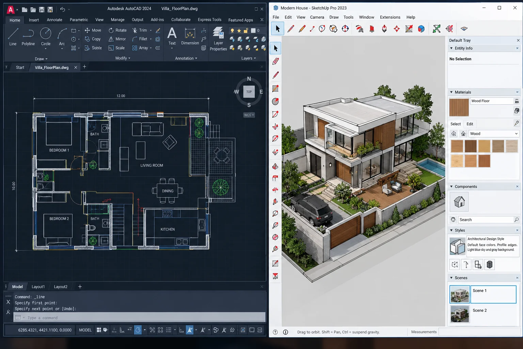523x349 pixels.
Task: Toggle clean screen icon in AutoCAD status bar
Action: click(252, 330)
